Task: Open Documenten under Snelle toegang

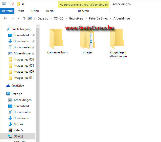Action: pos(22,47)
